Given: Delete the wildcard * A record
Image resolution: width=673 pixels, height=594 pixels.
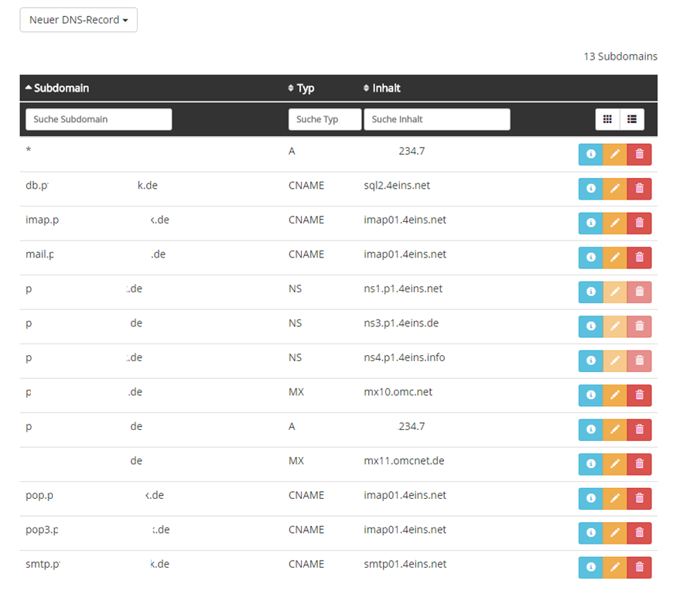Looking at the screenshot, I should pyautogui.click(x=639, y=155).
